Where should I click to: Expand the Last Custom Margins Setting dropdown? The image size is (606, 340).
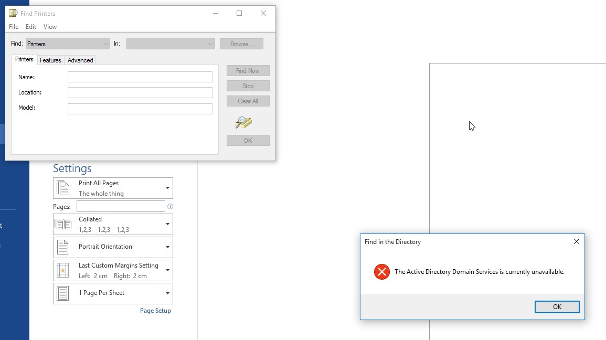pos(167,270)
